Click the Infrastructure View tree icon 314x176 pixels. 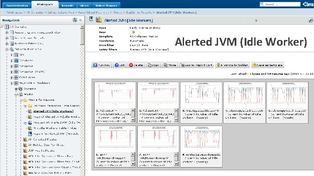point(12,49)
